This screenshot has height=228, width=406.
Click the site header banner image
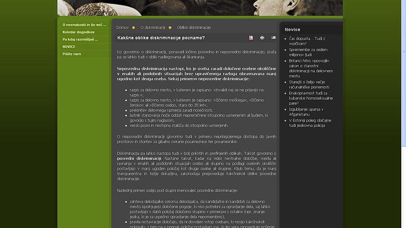click(x=200, y=8)
